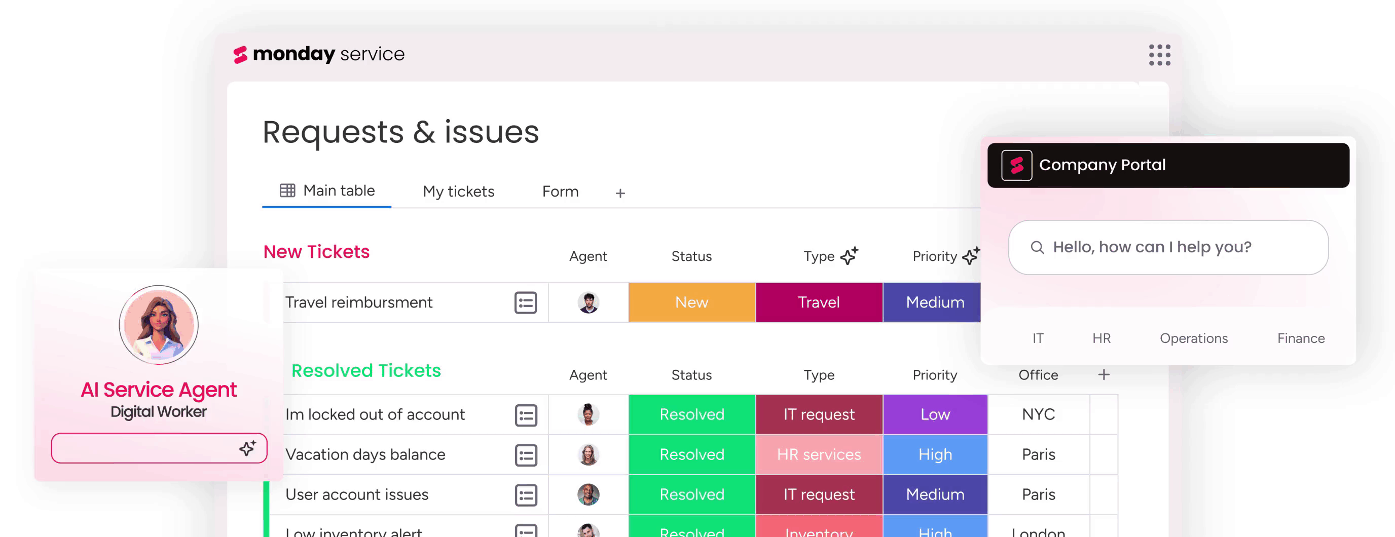
Task: Click the portal search field
Action: pos(1168,247)
